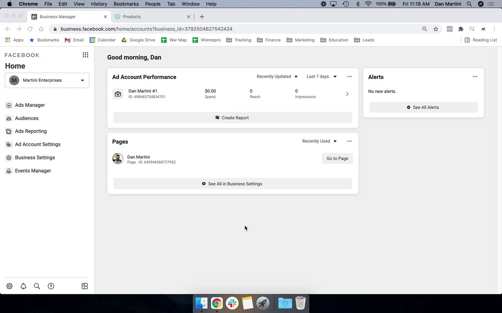Open the Google Drive bookmark

(138, 40)
